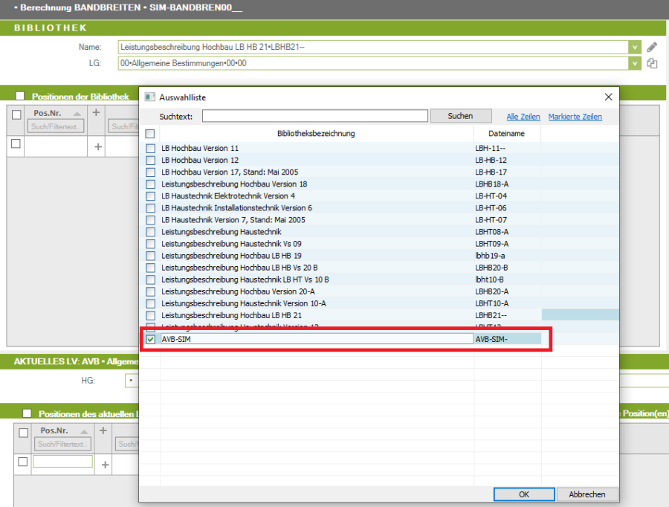This screenshot has width=669, height=507.
Task: Click the Pos.Nr. sort arrow in library table
Action: (x=77, y=113)
